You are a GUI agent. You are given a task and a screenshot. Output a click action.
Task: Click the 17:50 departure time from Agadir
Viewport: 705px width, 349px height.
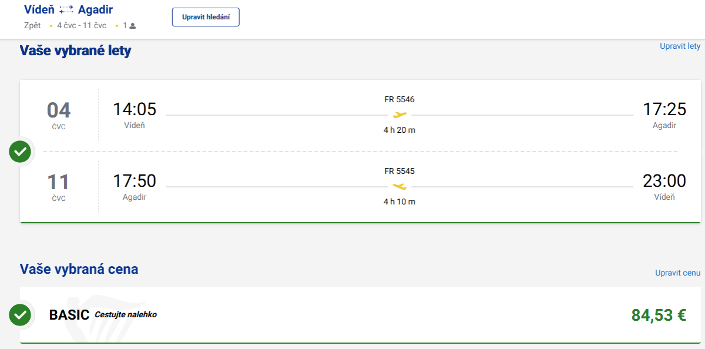pos(135,181)
